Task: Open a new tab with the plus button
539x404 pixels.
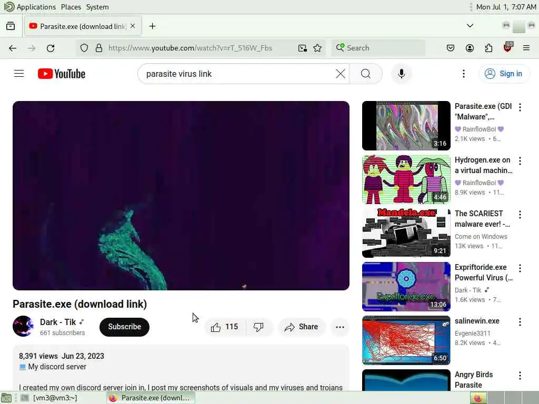Action: [x=152, y=26]
